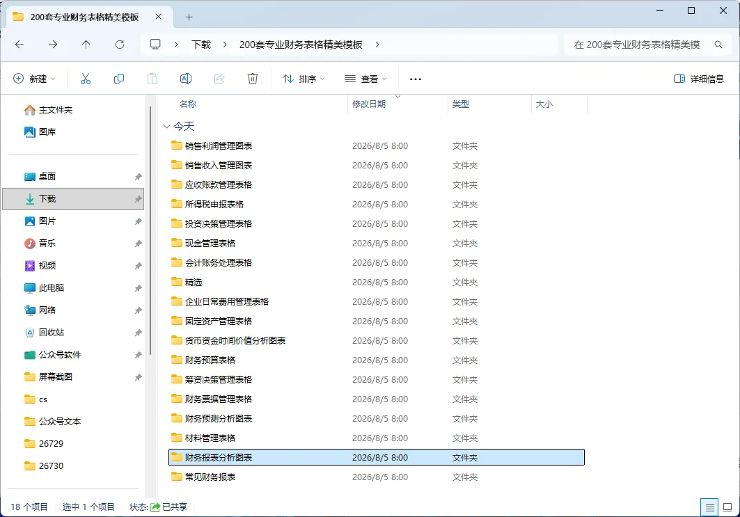Open the 查看 view dropdown
740x517 pixels.
pos(365,79)
